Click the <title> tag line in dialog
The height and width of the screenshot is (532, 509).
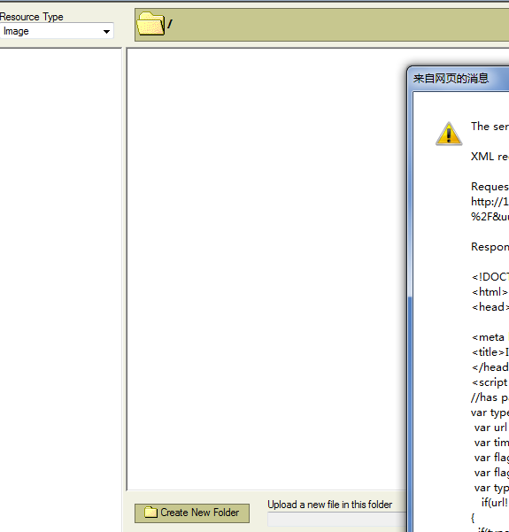490,352
